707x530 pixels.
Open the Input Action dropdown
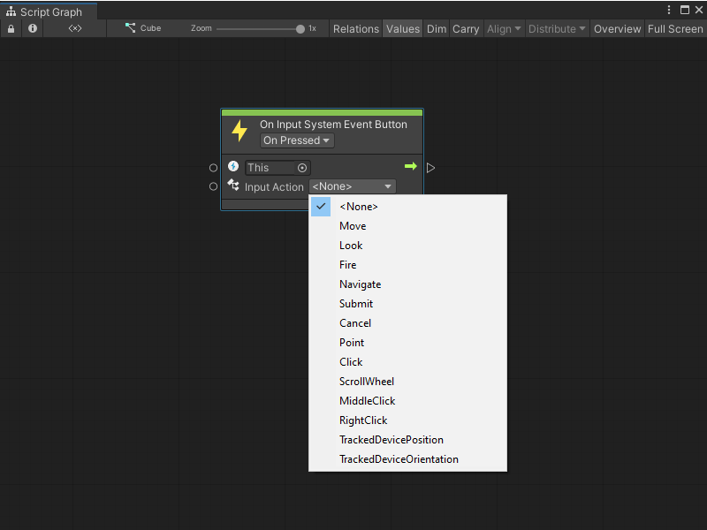[352, 186]
